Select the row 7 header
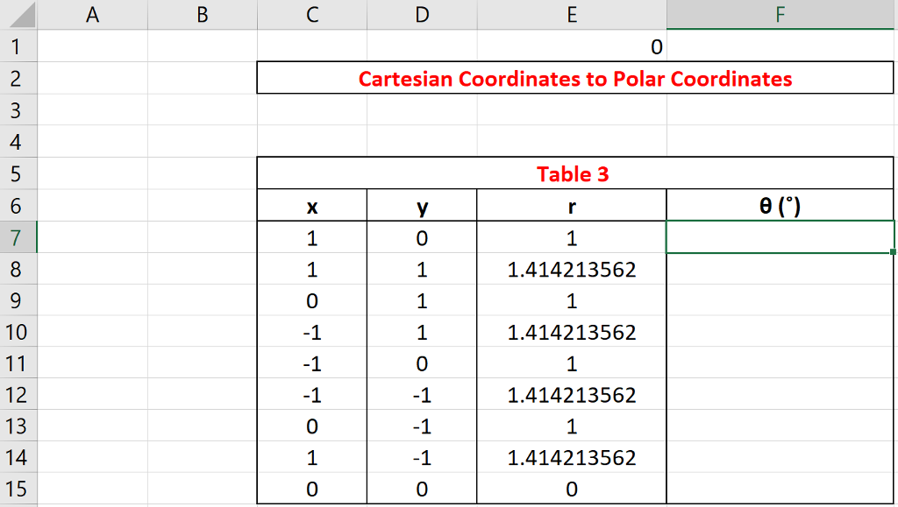This screenshot has height=507, width=898. 18,237
